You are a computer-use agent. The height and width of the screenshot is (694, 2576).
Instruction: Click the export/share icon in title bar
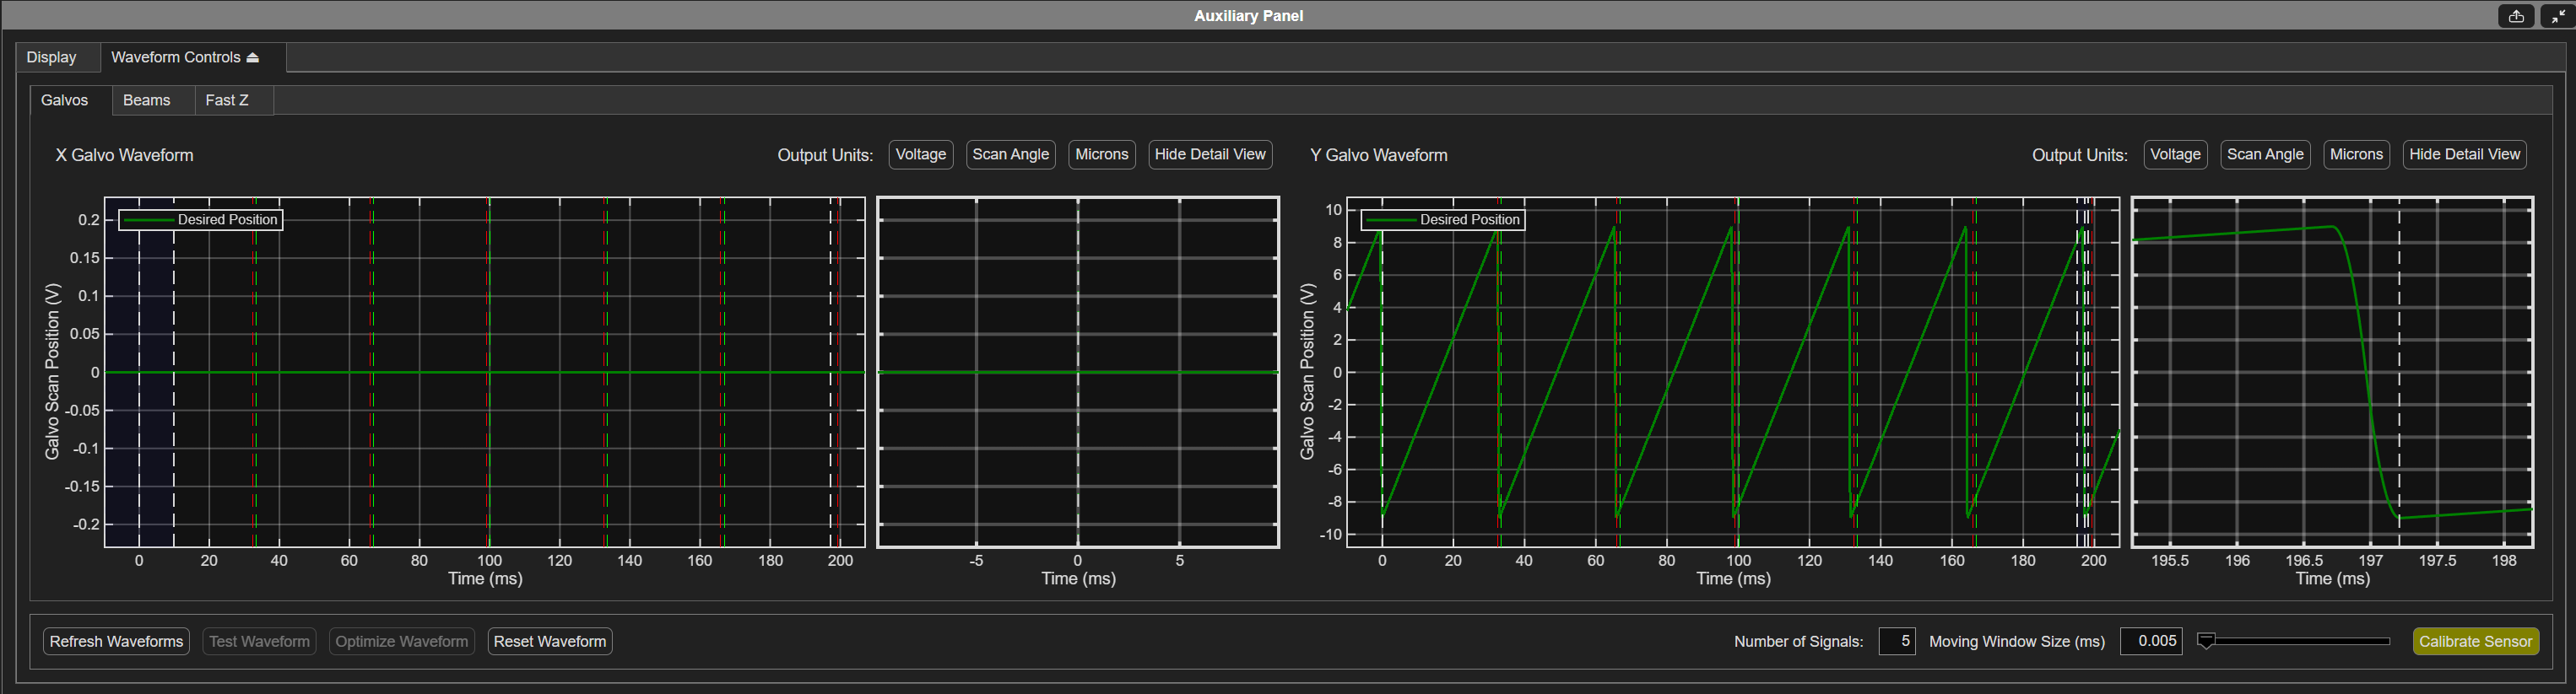(2516, 16)
